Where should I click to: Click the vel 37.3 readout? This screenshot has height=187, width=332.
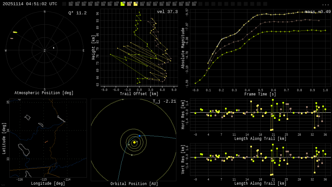pos(167,12)
